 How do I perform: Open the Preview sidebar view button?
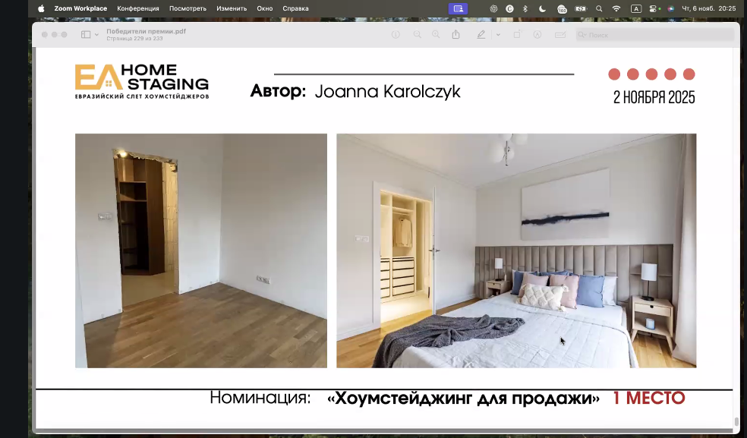[x=86, y=35]
